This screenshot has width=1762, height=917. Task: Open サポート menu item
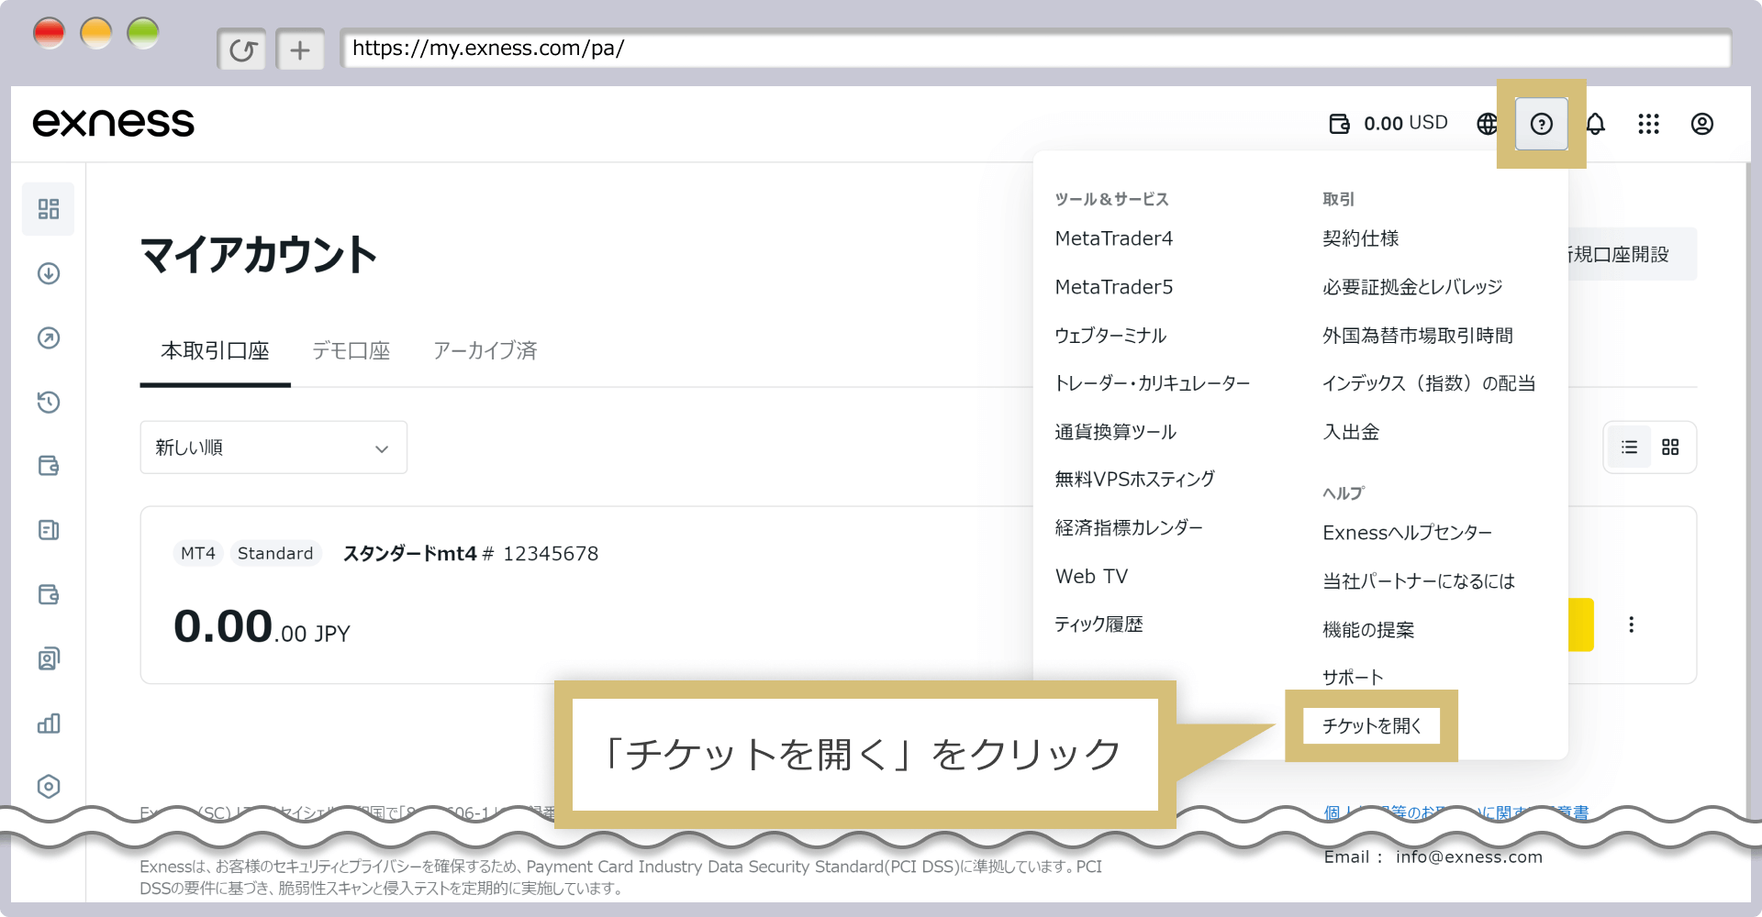tap(1353, 678)
